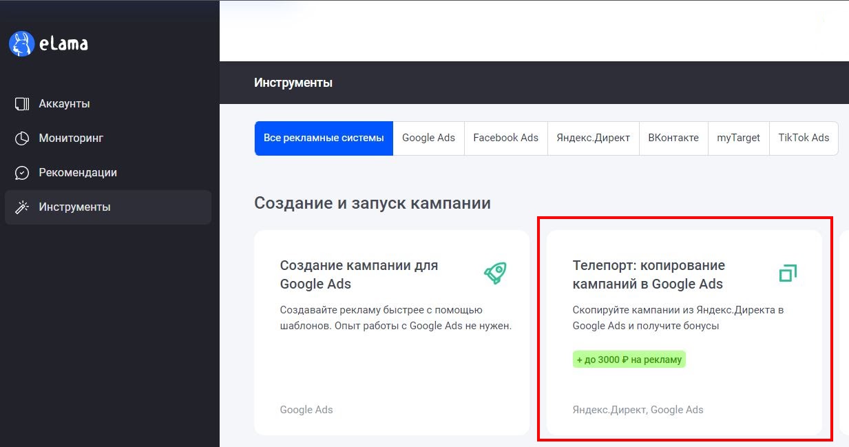Image resolution: width=849 pixels, height=447 pixels.
Task: Select the Все рекламные системы tab
Action: pyautogui.click(x=323, y=138)
